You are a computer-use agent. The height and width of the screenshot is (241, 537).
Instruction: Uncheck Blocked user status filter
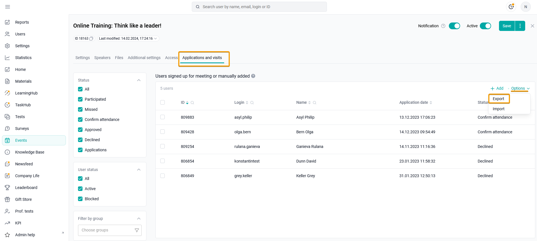80,199
